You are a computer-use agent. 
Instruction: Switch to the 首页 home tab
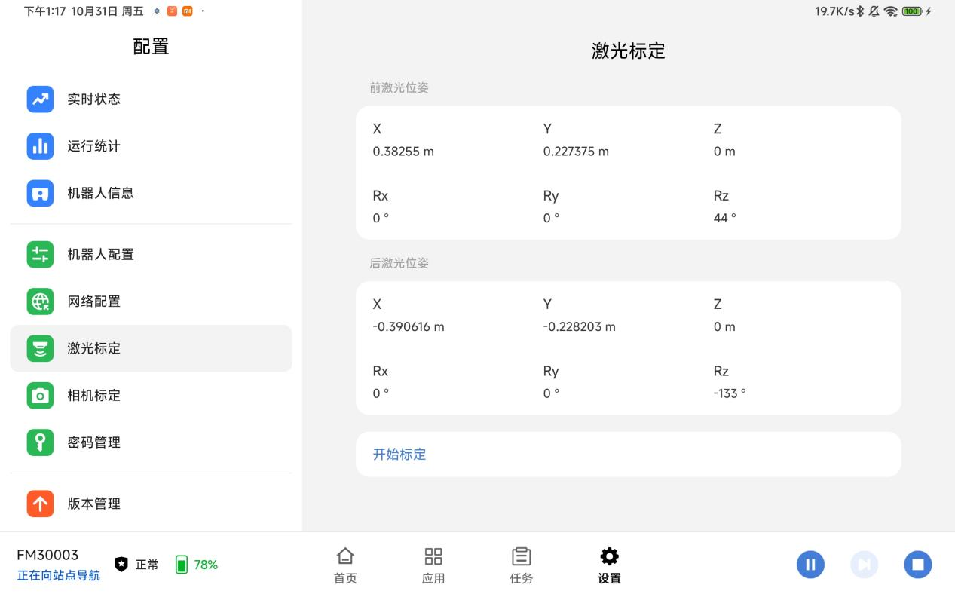coord(345,565)
